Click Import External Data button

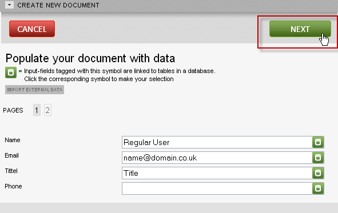34,90
